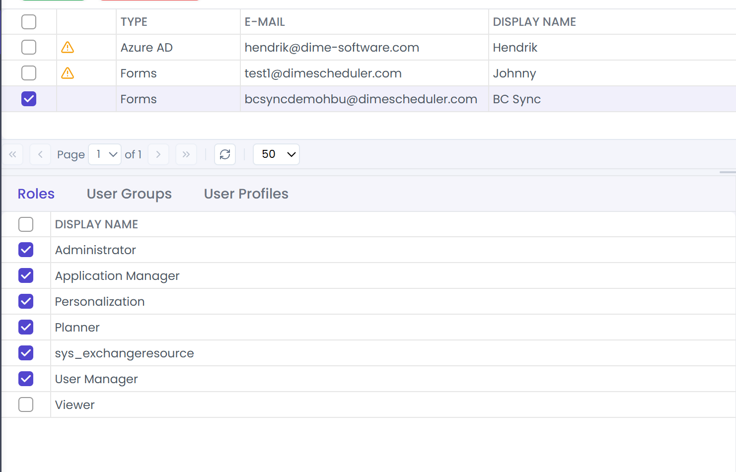
Task: Switch to the Roles tab
Action: [36, 194]
